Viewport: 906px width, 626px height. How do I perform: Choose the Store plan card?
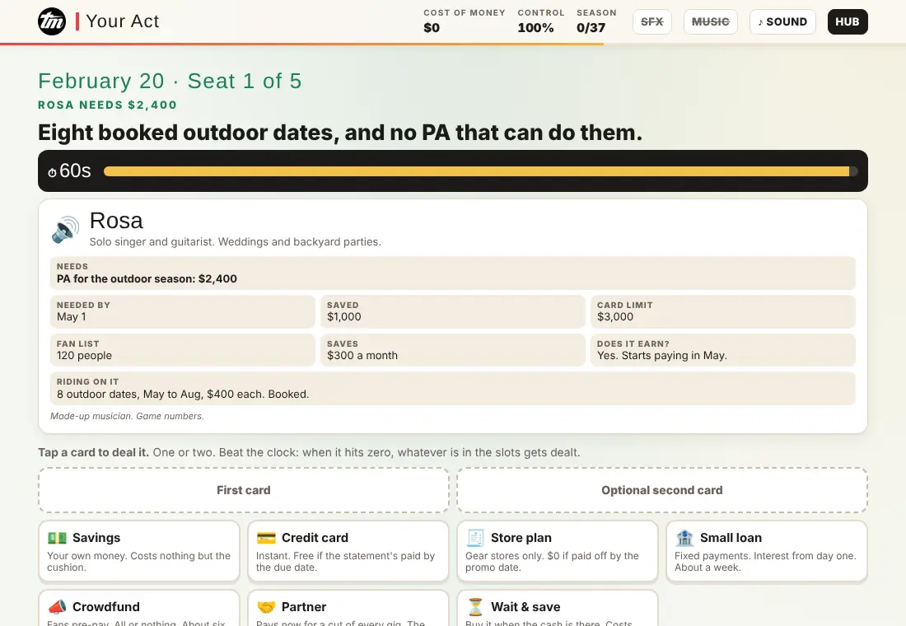click(557, 551)
